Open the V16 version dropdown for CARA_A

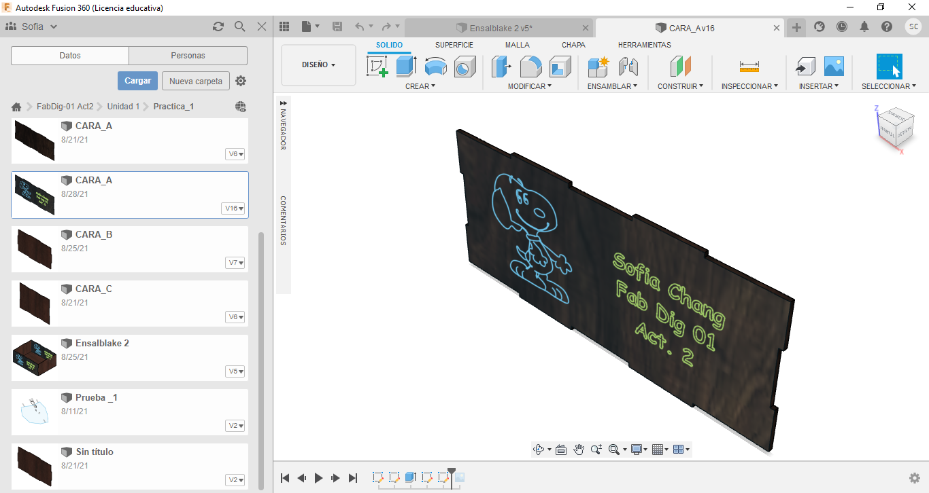point(233,208)
